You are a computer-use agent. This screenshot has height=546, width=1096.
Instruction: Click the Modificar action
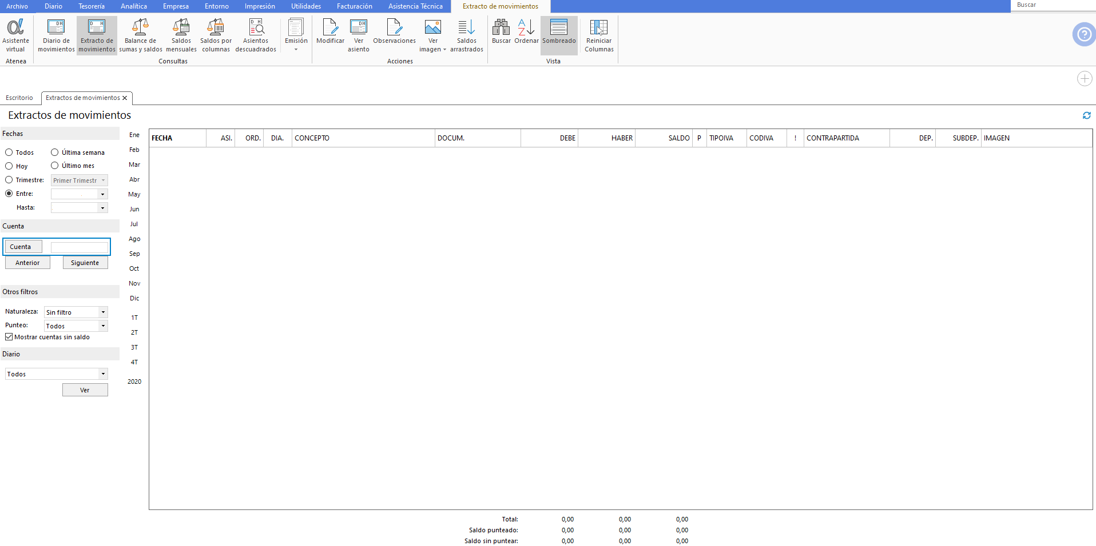coord(330,31)
